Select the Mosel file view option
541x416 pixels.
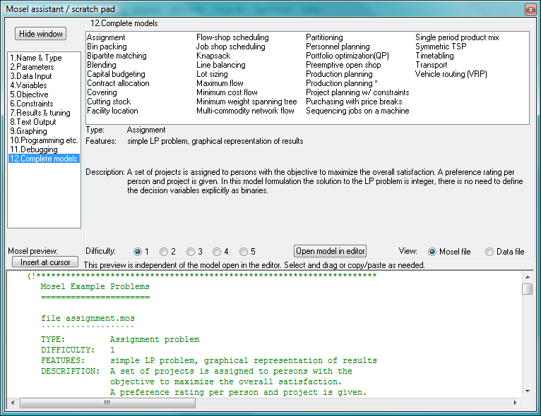click(x=432, y=252)
